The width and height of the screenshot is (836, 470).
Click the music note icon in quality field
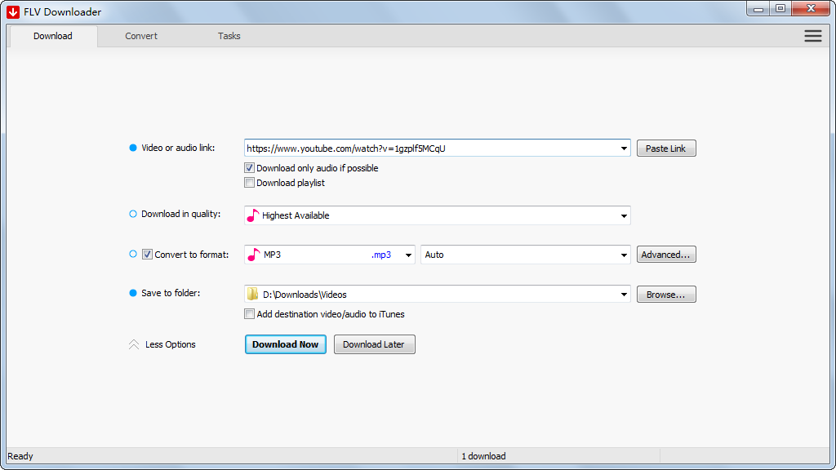click(x=253, y=215)
